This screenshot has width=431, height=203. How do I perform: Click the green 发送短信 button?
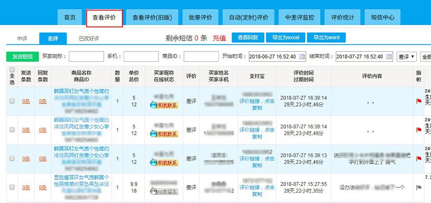[x=23, y=56]
